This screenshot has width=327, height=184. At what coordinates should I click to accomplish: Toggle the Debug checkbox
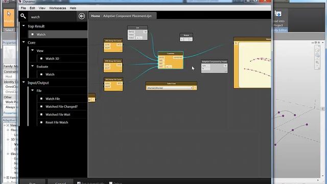click(111, 183)
